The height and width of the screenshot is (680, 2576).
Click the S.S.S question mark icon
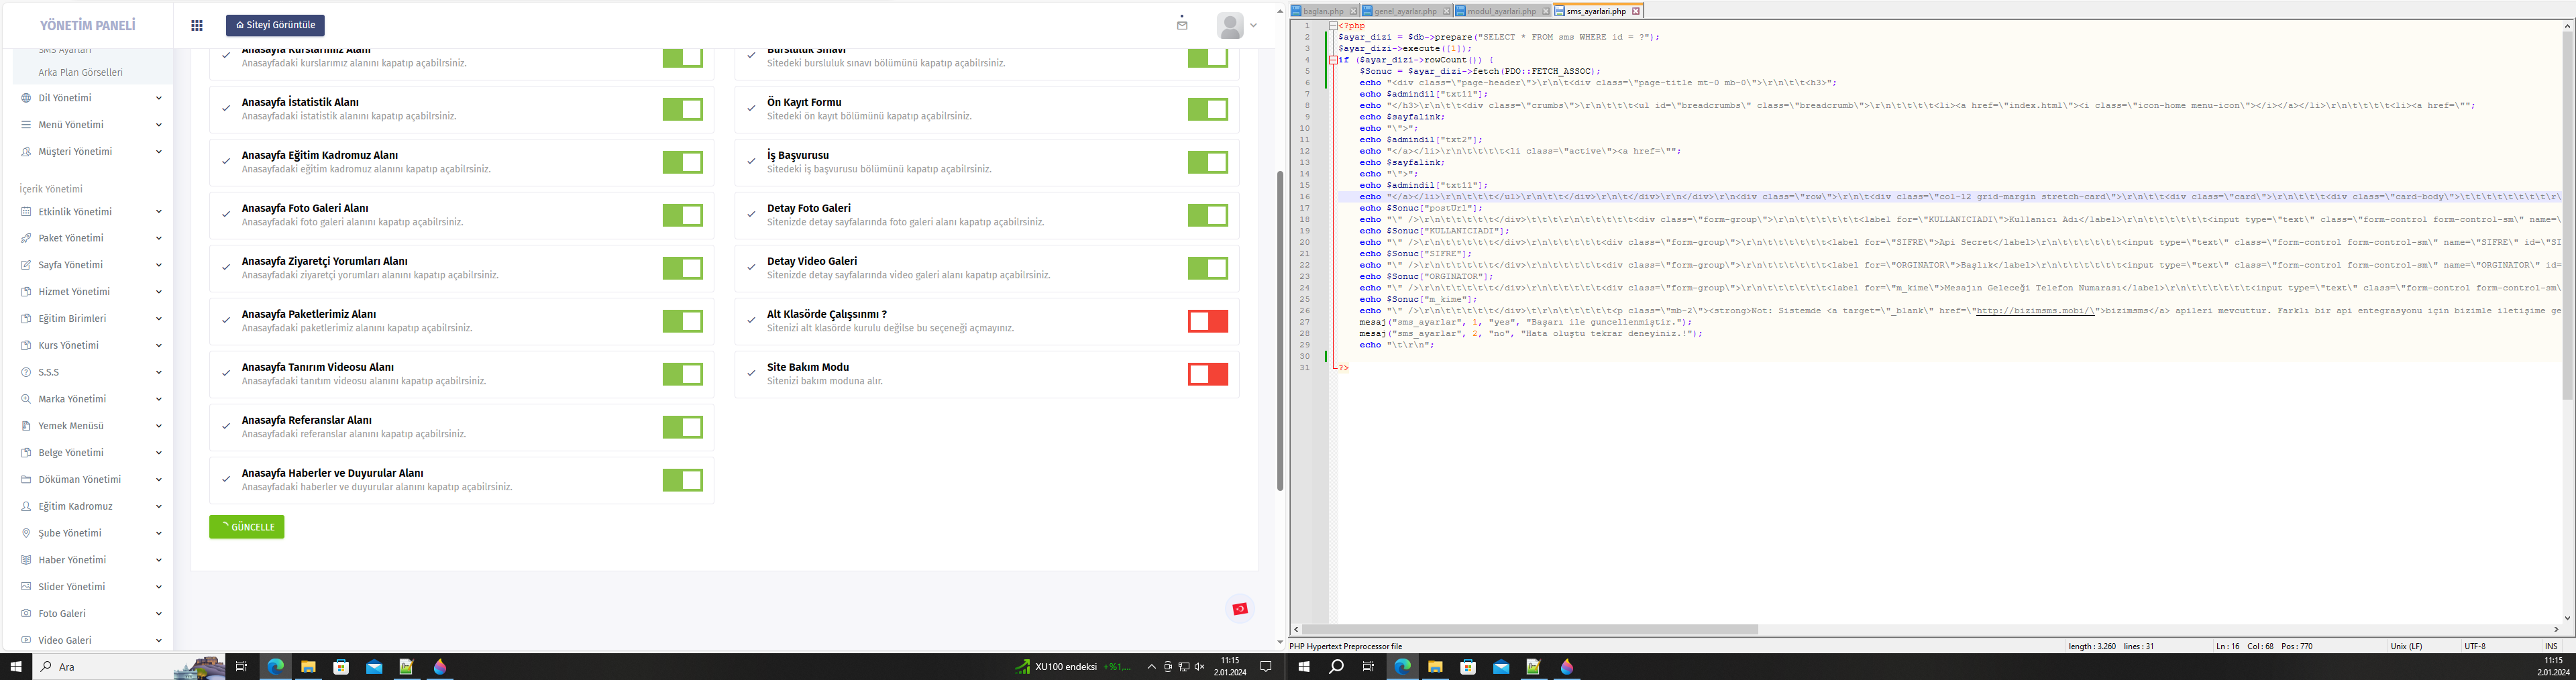(x=26, y=372)
